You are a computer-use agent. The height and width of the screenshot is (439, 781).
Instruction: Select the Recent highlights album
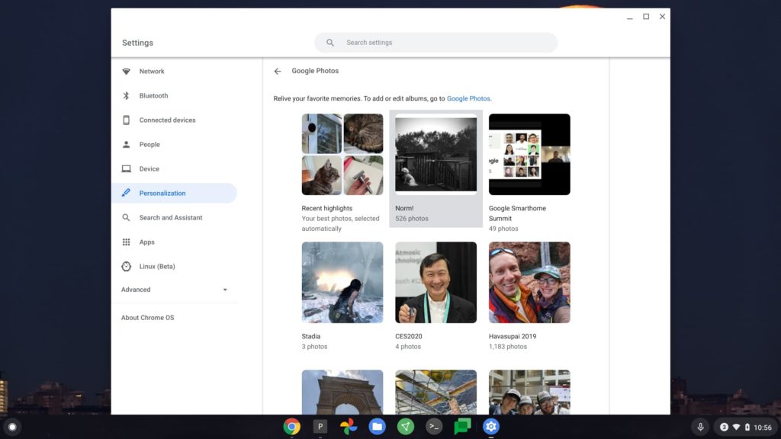coord(342,154)
